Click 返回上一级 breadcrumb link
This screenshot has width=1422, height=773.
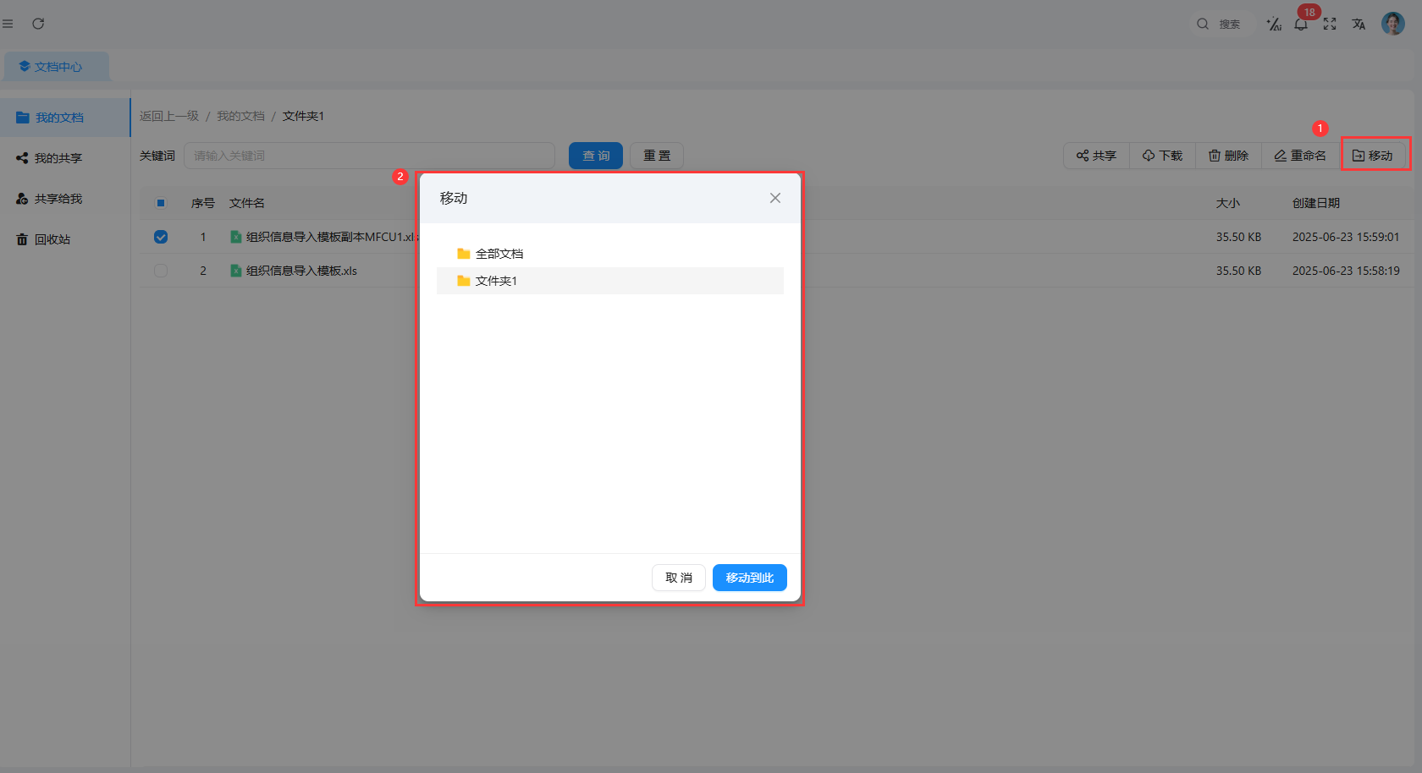click(x=169, y=116)
